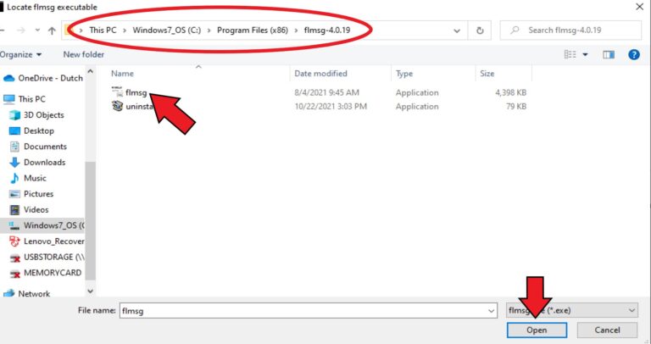651x344 pixels.
Task: Select This PC in address path
Action: pos(103,30)
